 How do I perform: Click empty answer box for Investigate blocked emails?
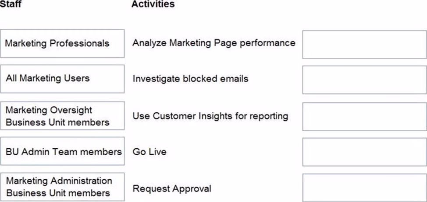pos(364,80)
